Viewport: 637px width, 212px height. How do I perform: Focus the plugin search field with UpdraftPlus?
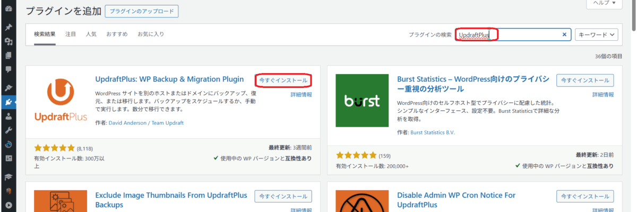point(513,34)
